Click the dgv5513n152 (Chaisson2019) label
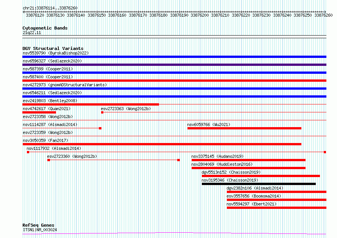Screen dimensions: 337x238 (231, 172)
